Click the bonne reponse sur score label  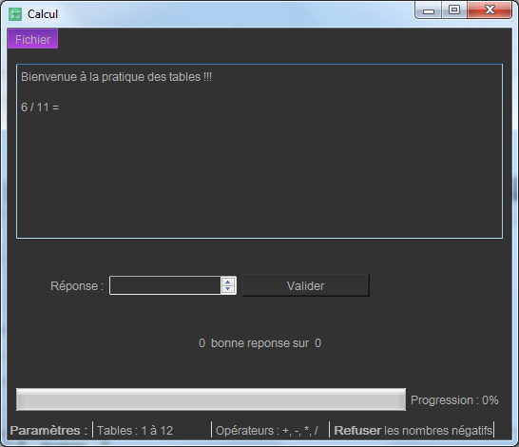pyautogui.click(x=259, y=343)
